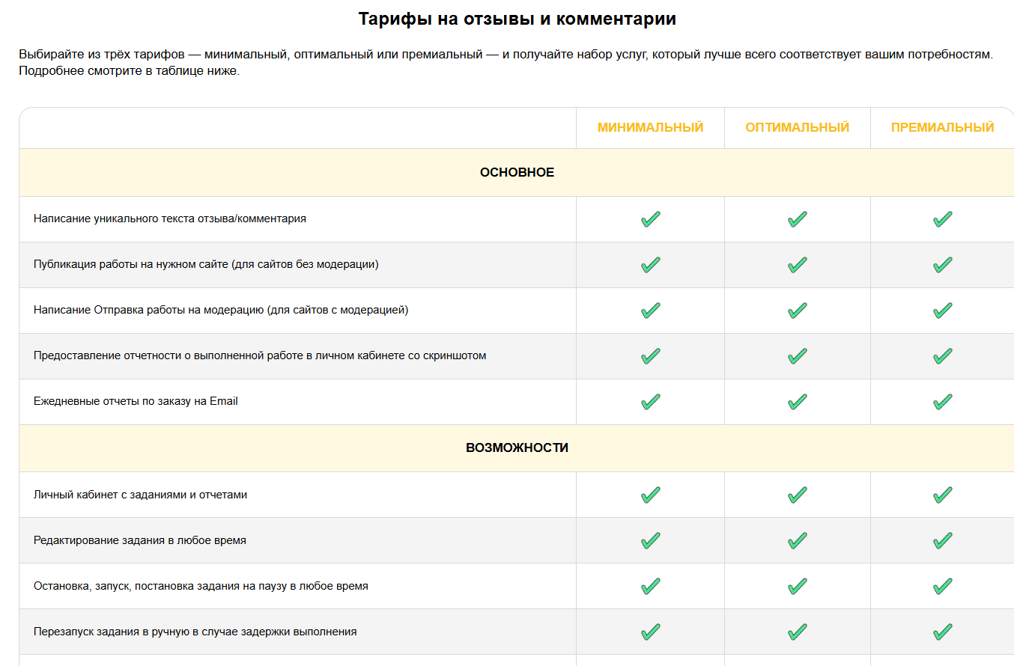Click Минимальный checkmark for screenshot reporting row

coord(650,356)
